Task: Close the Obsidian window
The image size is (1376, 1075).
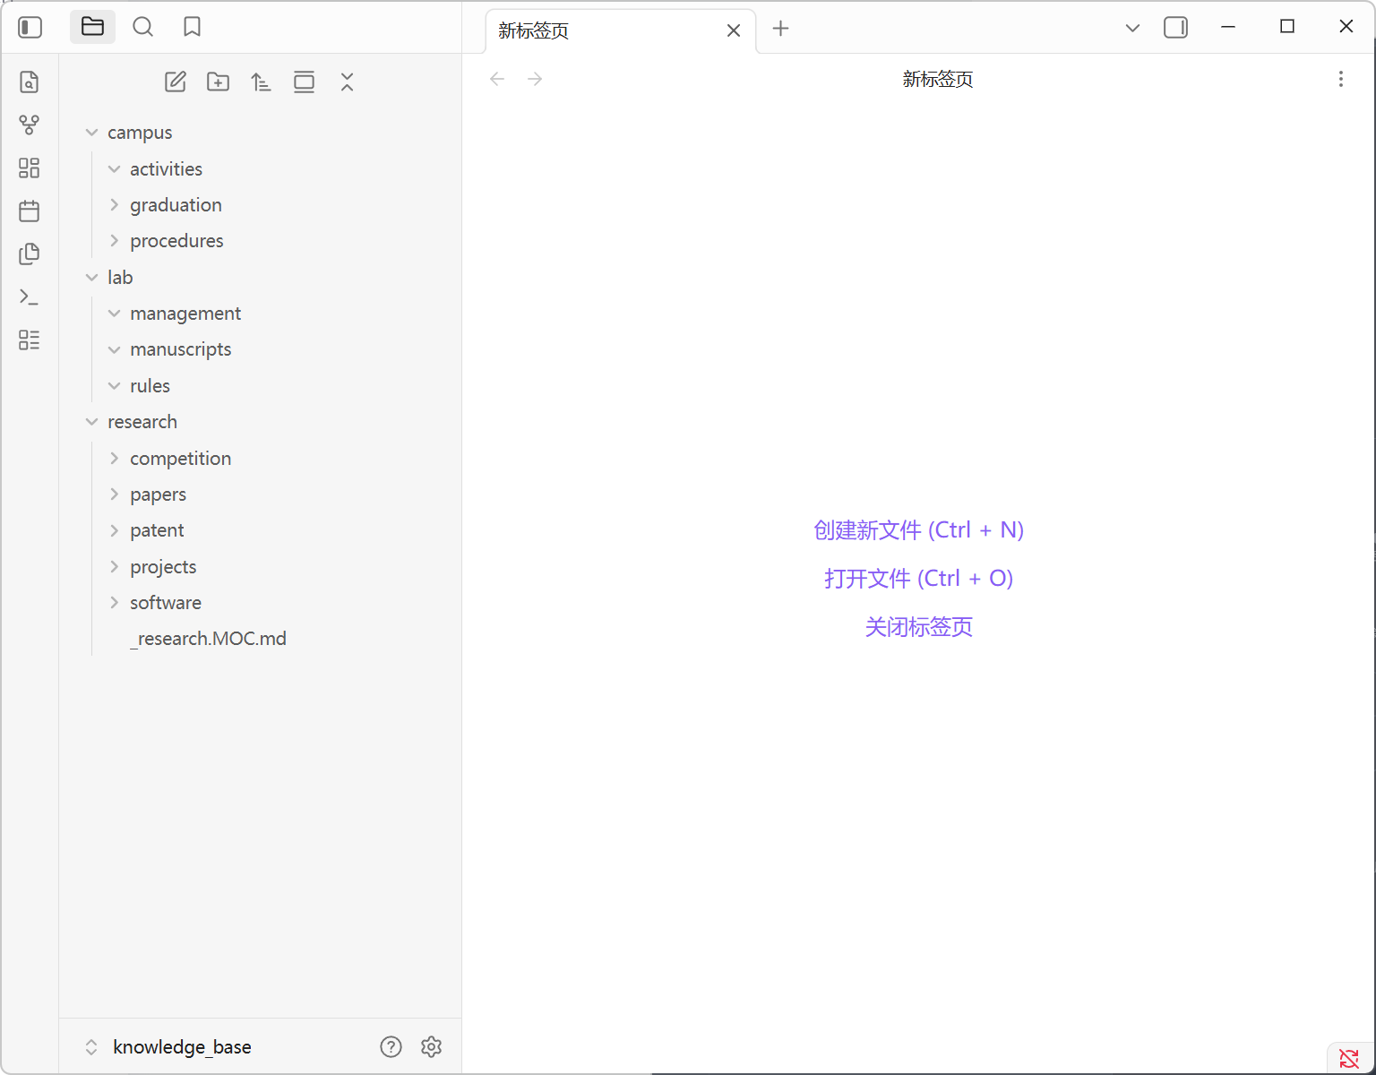Action: [x=1346, y=27]
